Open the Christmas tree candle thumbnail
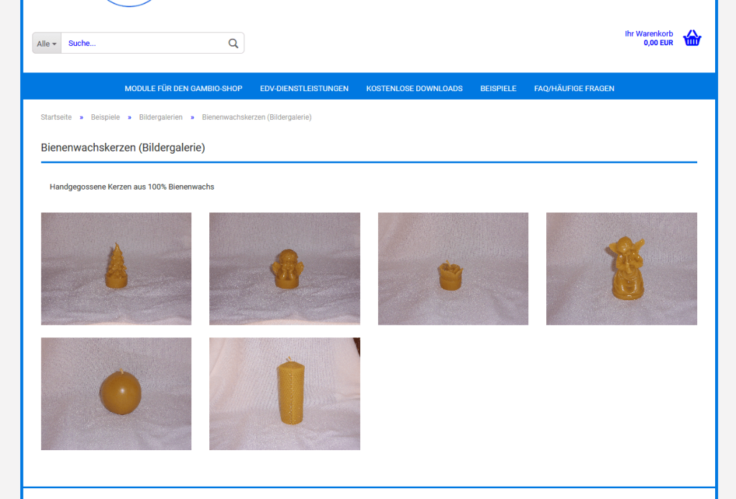Viewport: 736px width, 499px height. [116, 269]
